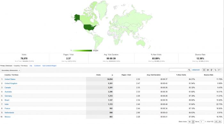The width and height of the screenshot is (224, 124).
Task: Click the green visits color scale bar
Action: pos(82,50)
